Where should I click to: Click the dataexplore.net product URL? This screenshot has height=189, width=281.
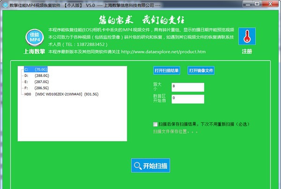click(x=163, y=52)
